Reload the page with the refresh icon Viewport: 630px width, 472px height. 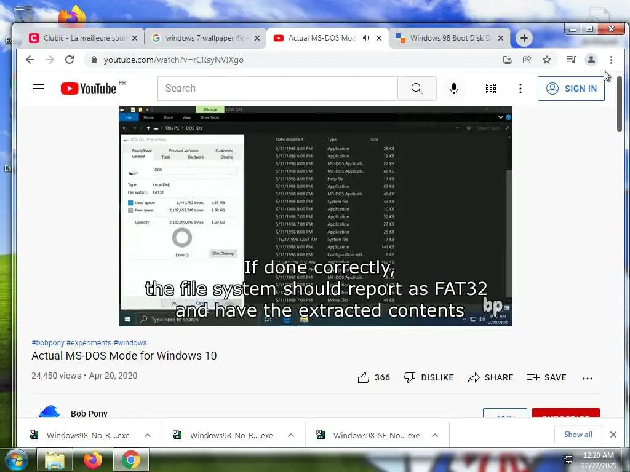click(70, 60)
